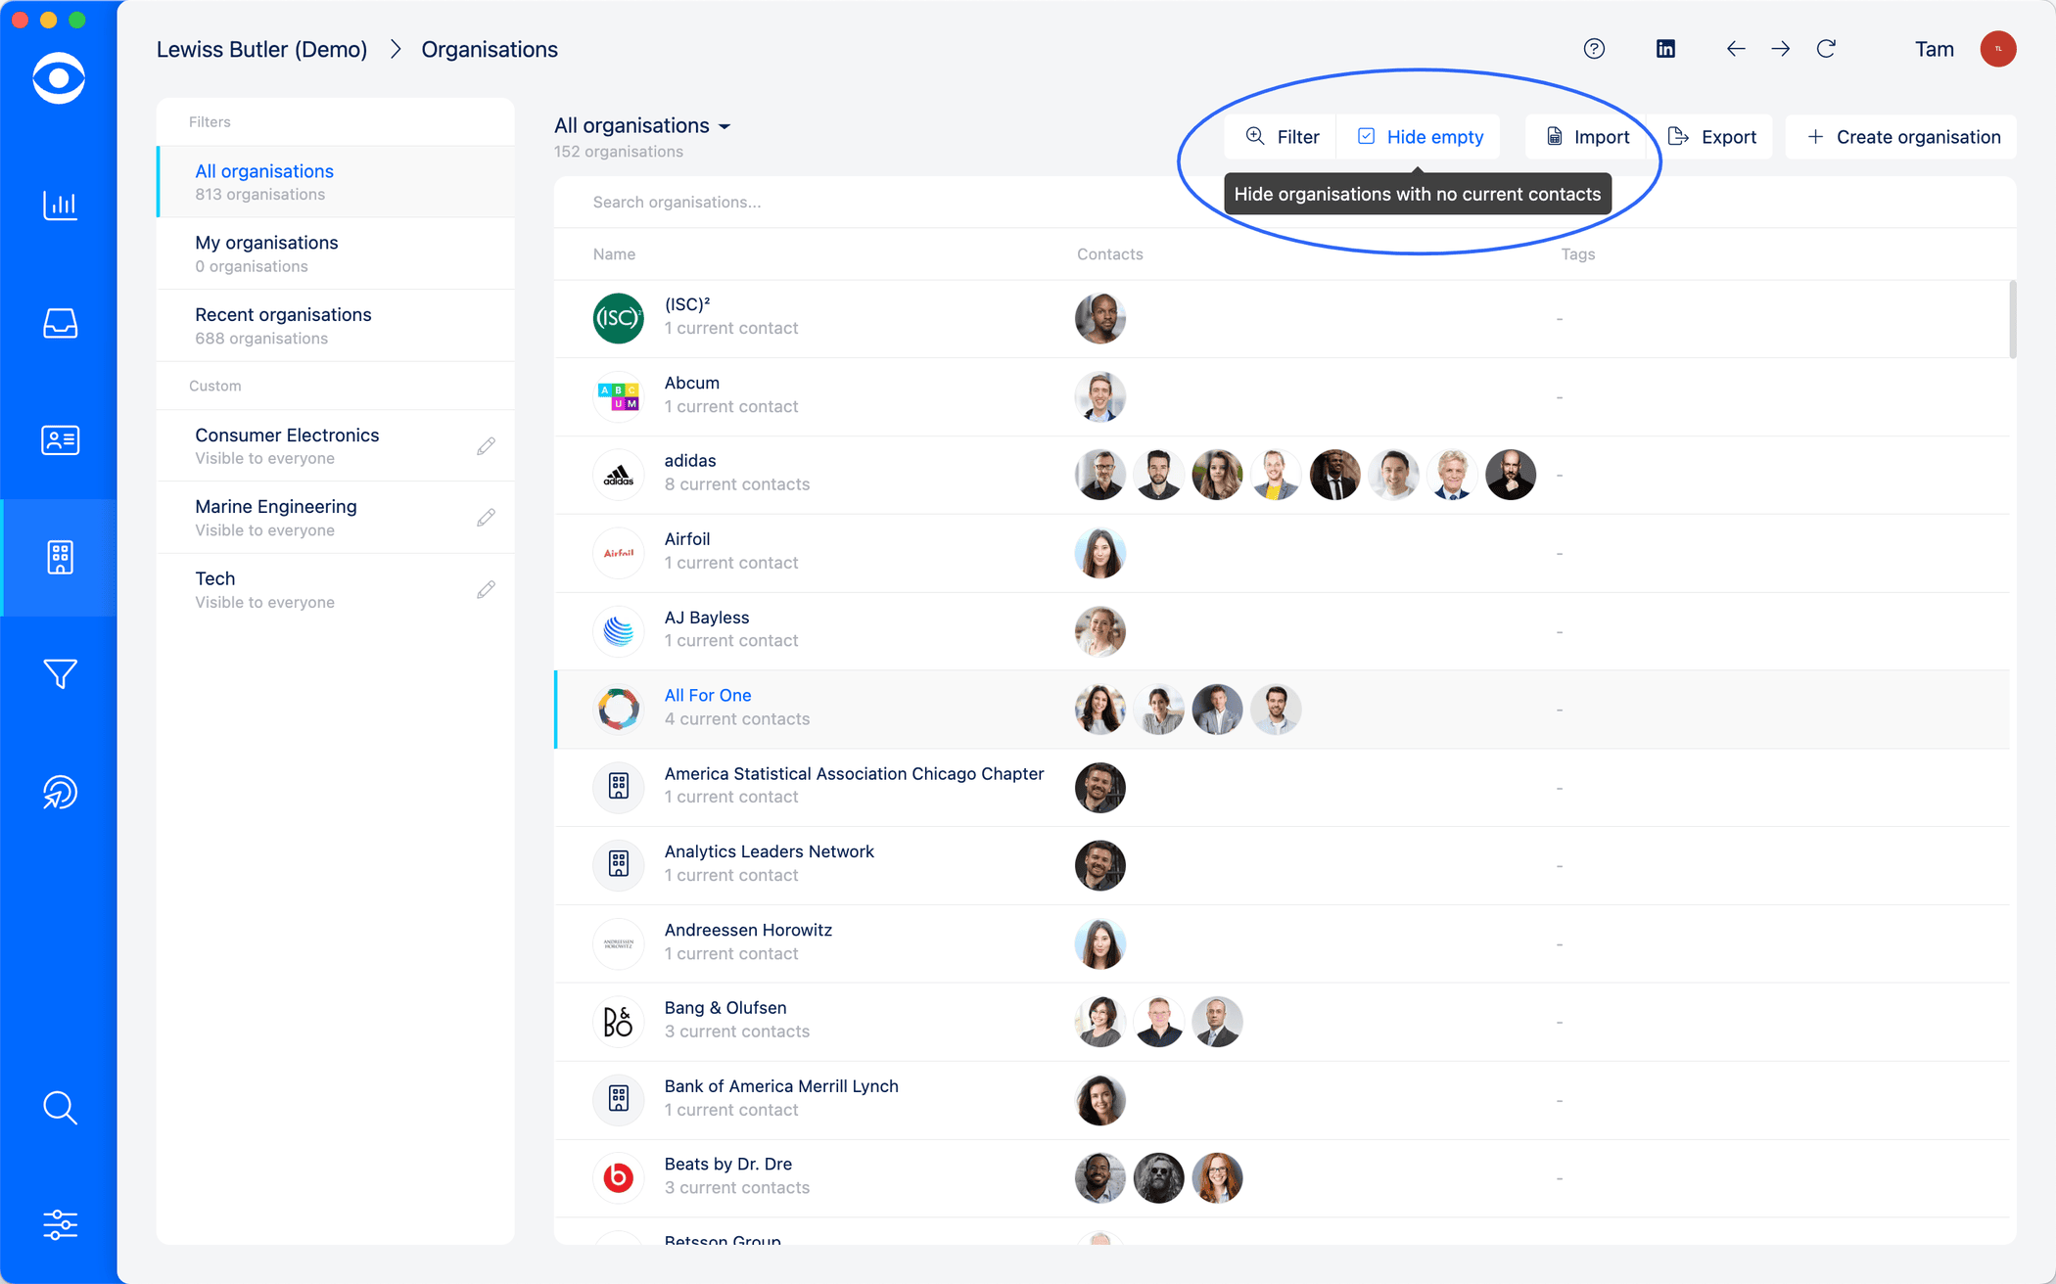Open the funnel filter sidebar icon
The width and height of the screenshot is (2056, 1284).
60,674
